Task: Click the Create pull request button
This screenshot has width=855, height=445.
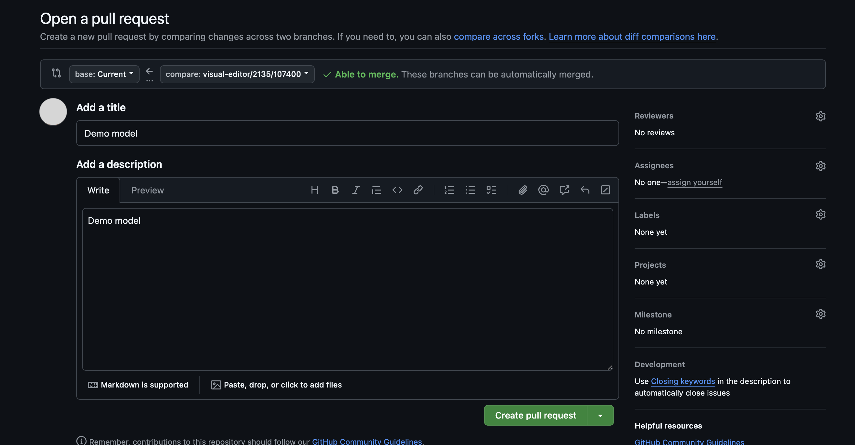Action: click(535, 415)
